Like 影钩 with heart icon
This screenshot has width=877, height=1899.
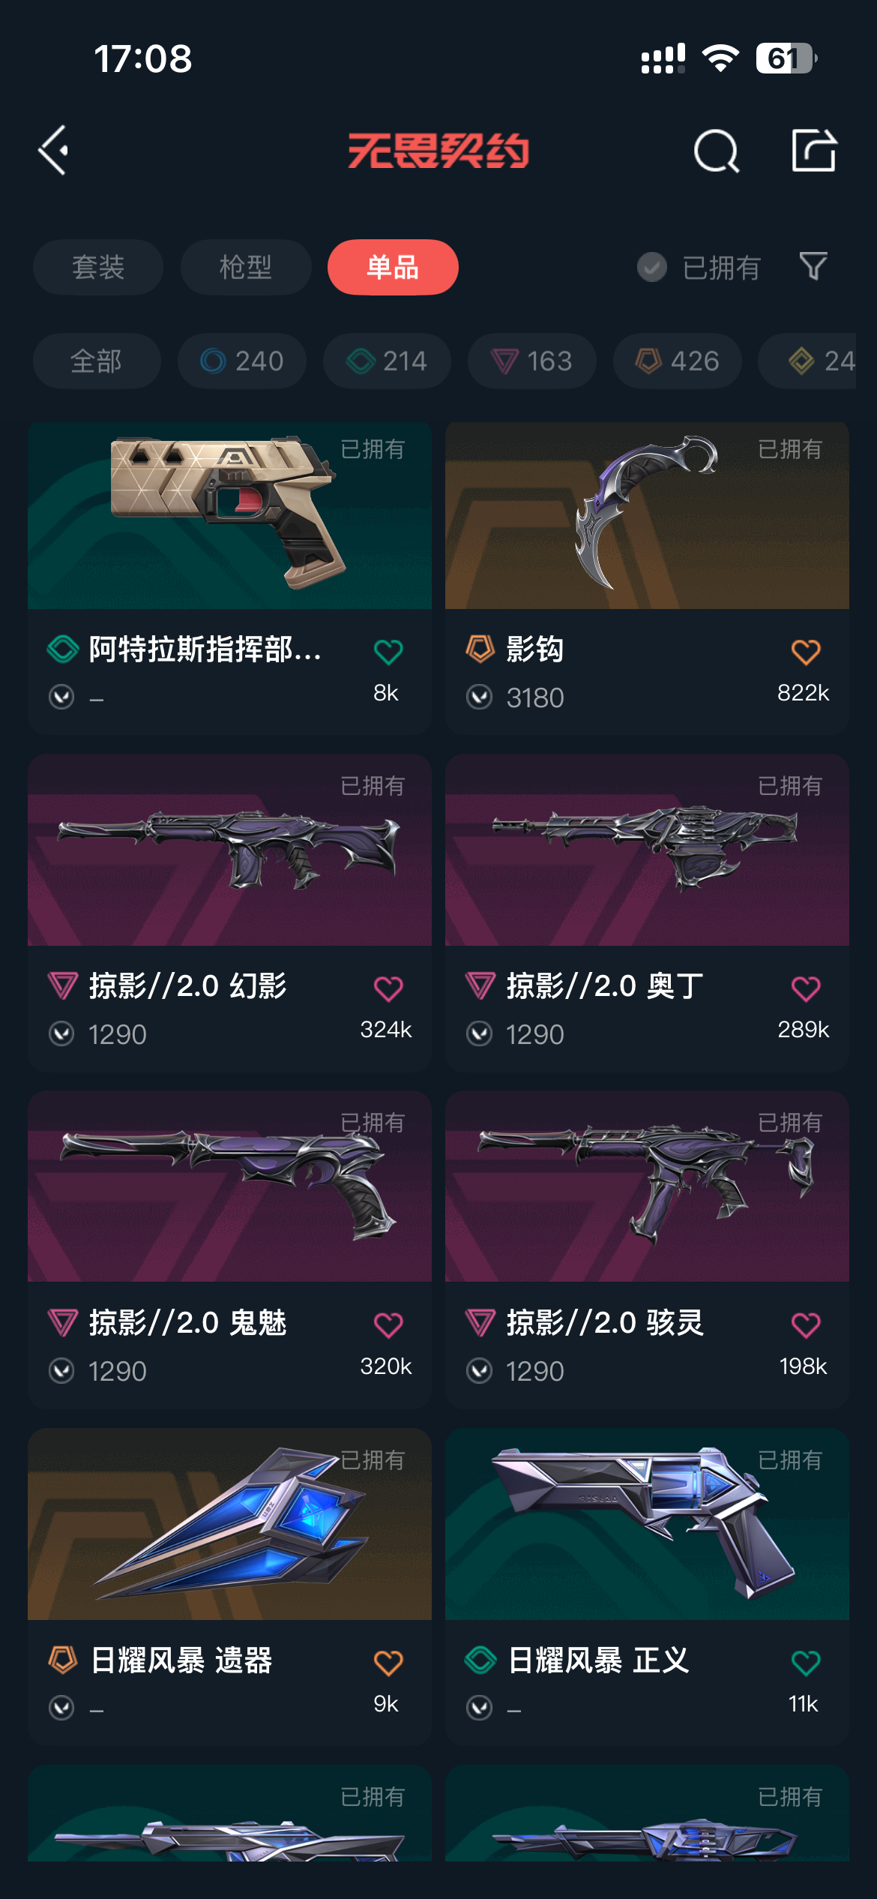point(806,652)
